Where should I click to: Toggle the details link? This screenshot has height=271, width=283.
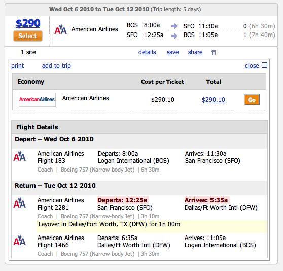click(x=147, y=52)
